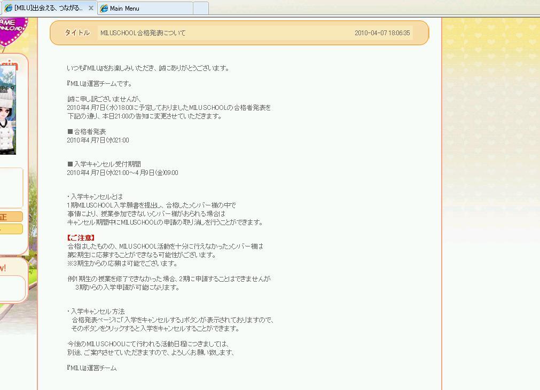Click the red New! panel heading
The image size is (540, 390).
click(3, 268)
